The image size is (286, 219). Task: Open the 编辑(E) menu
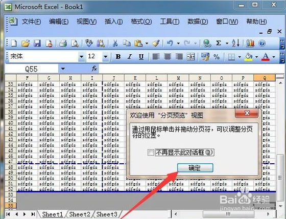[59, 21]
